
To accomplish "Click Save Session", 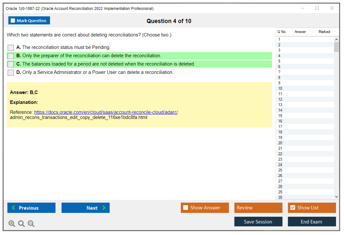I will 258,221.
